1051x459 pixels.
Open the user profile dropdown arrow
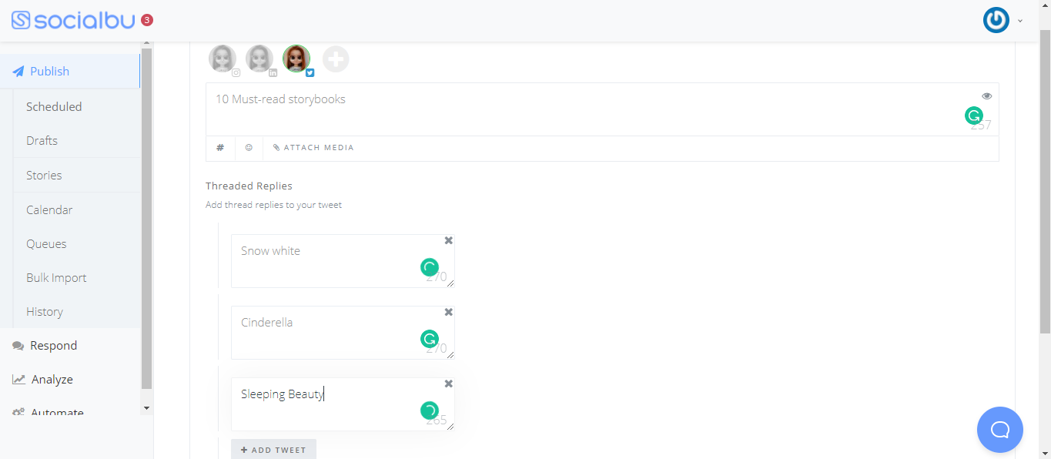1020,21
